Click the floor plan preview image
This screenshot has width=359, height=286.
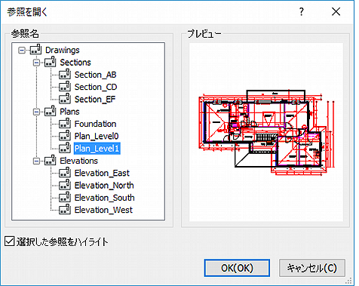[x=266, y=132]
